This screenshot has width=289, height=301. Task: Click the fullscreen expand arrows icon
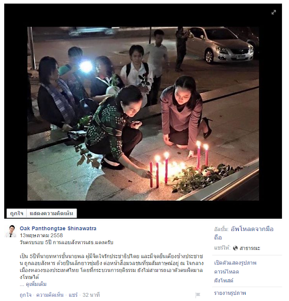(273, 12)
